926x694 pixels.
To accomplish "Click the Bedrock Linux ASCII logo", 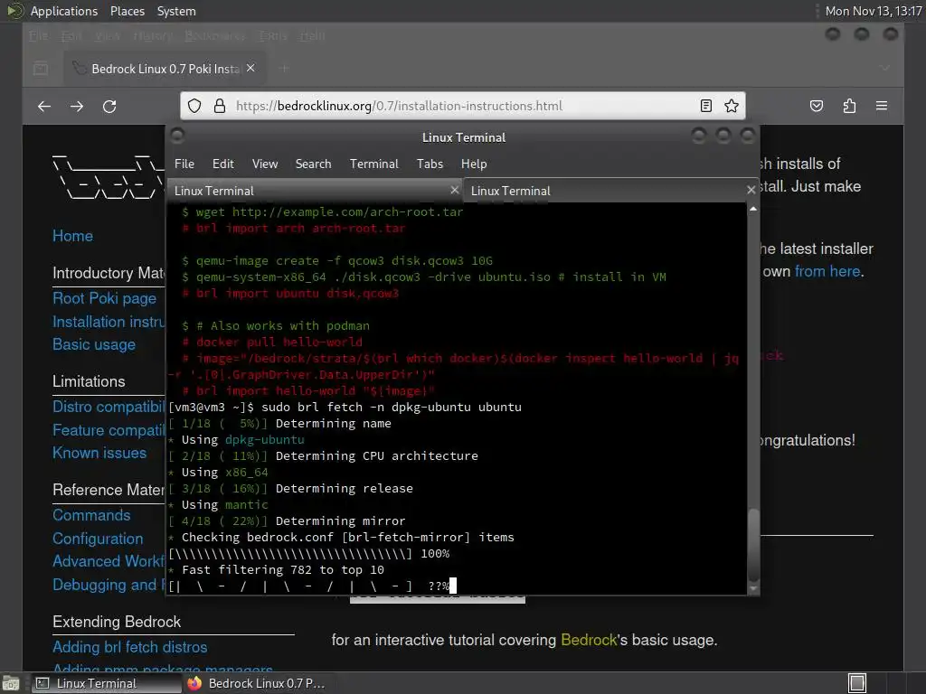I will 109,176.
